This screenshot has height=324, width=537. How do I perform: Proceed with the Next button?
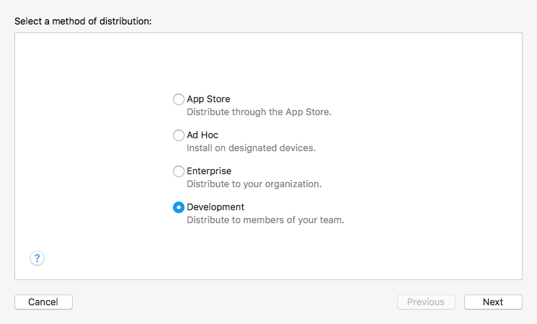[493, 302]
